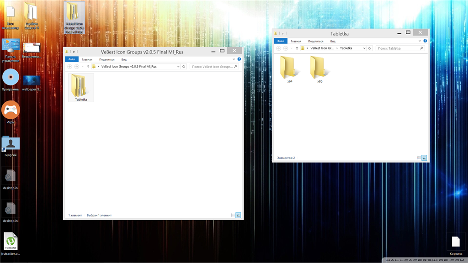
Task: Expand the ribbon in Tabletka window
Action: coord(420,41)
